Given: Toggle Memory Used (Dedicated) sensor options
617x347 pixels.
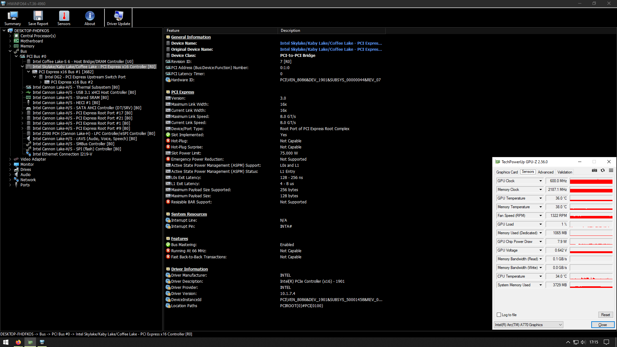Looking at the screenshot, I should [540, 233].
